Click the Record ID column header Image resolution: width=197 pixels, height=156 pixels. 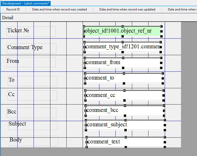pyautogui.click(x=13, y=9)
